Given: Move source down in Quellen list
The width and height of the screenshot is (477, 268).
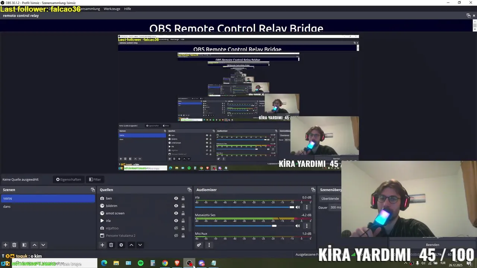Looking at the screenshot, I should [x=140, y=245].
